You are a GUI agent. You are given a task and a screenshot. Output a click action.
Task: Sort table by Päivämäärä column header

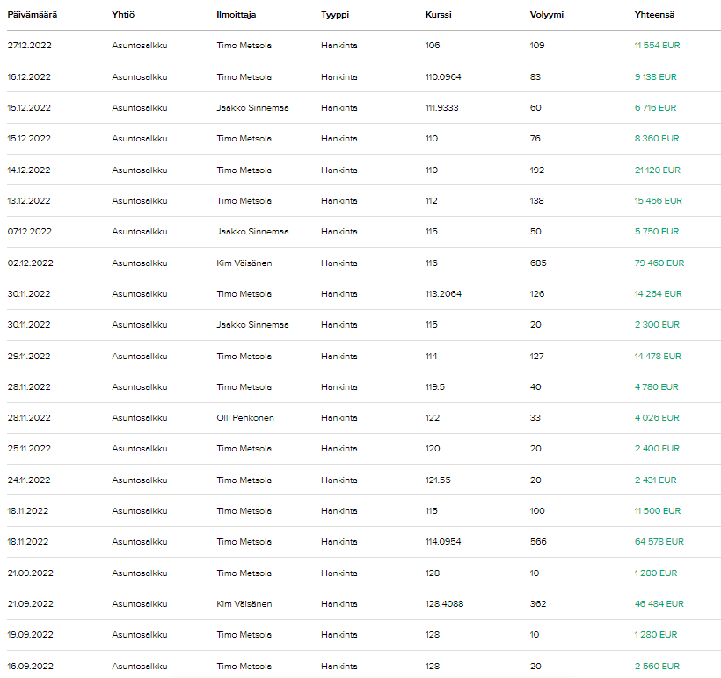(33, 15)
